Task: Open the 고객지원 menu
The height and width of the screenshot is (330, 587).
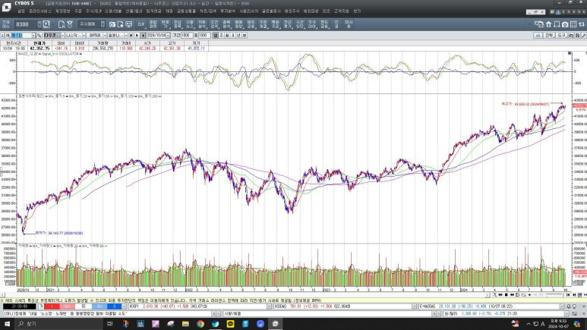Action: [x=342, y=11]
